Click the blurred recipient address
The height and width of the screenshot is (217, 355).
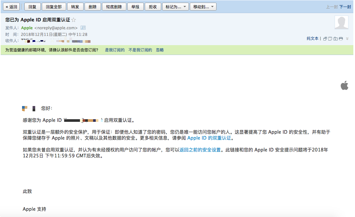click(56, 41)
